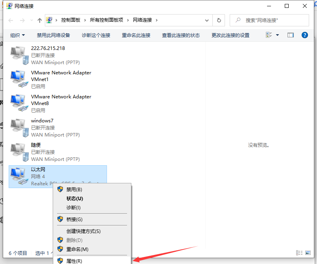The image size is (317, 264).
Task: Choose 属性(R) from the context menu
Action: point(74,260)
